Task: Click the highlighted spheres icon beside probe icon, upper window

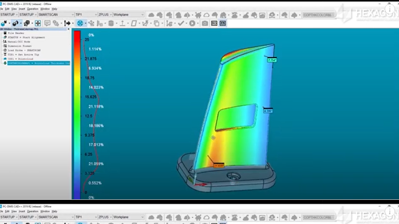Action: (15, 23)
